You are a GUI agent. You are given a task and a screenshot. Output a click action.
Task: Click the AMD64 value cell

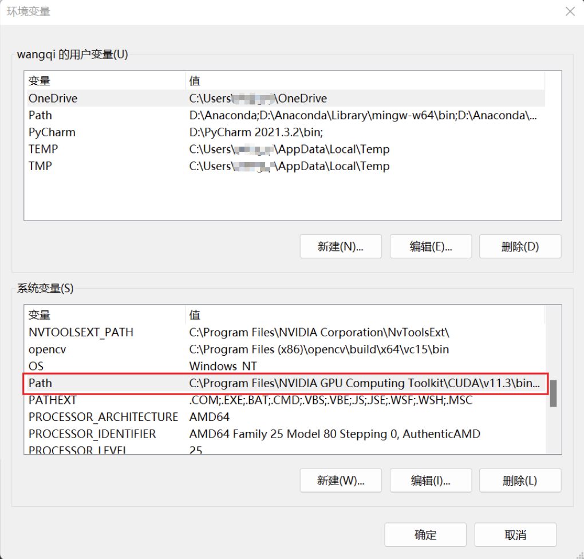tap(210, 416)
